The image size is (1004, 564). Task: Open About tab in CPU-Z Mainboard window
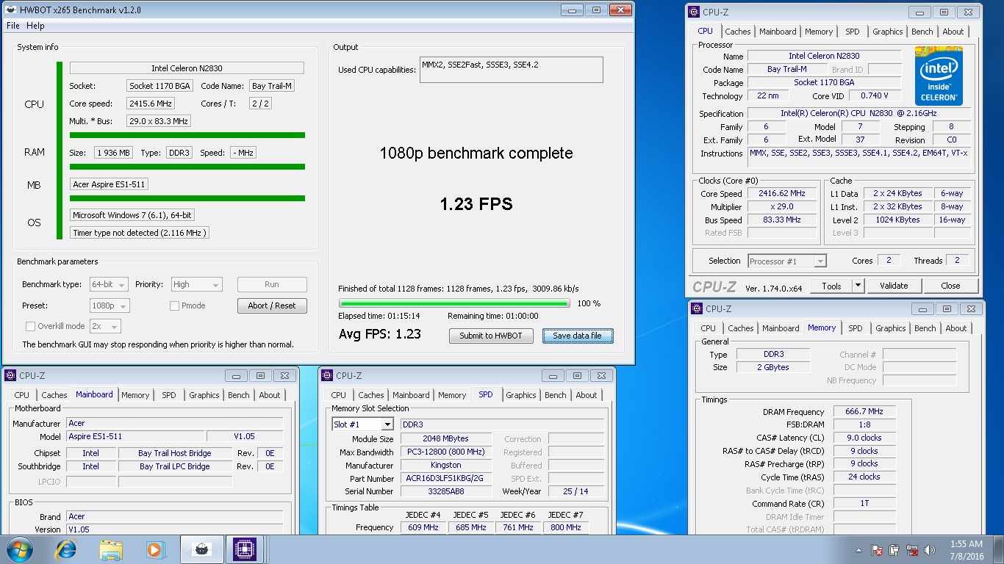click(x=270, y=395)
